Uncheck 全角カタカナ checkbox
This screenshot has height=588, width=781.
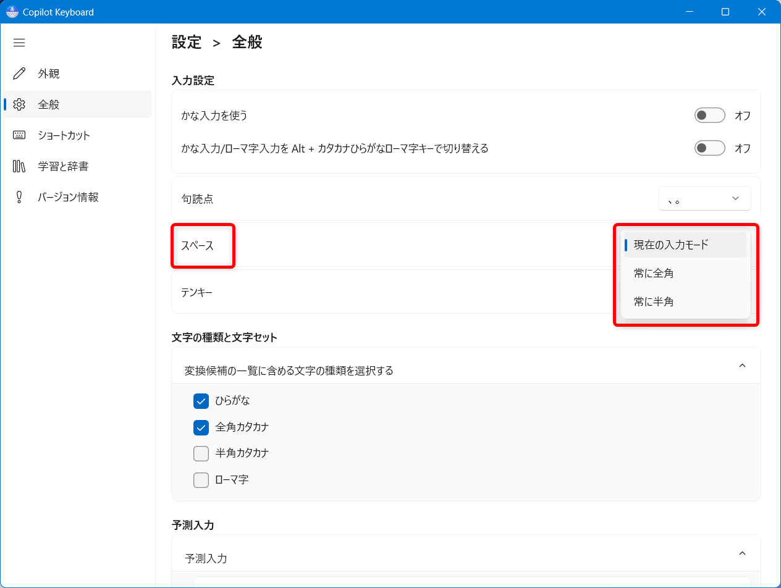coord(201,427)
